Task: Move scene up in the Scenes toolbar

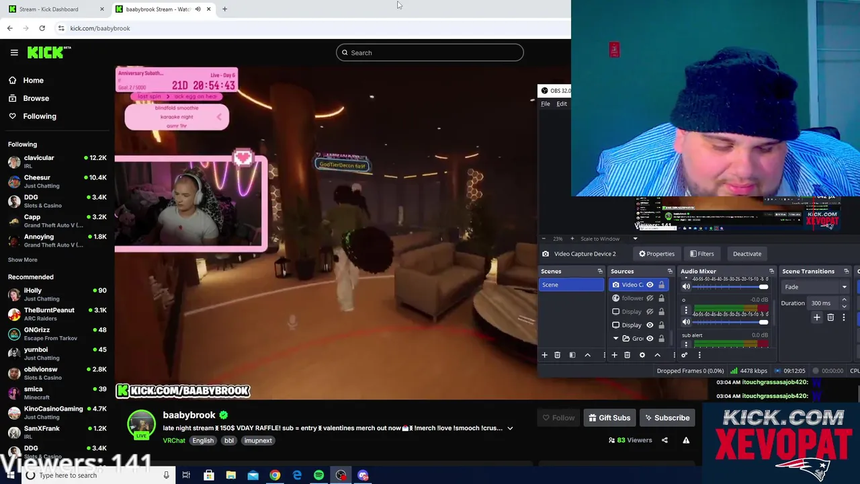Action: pos(587,355)
